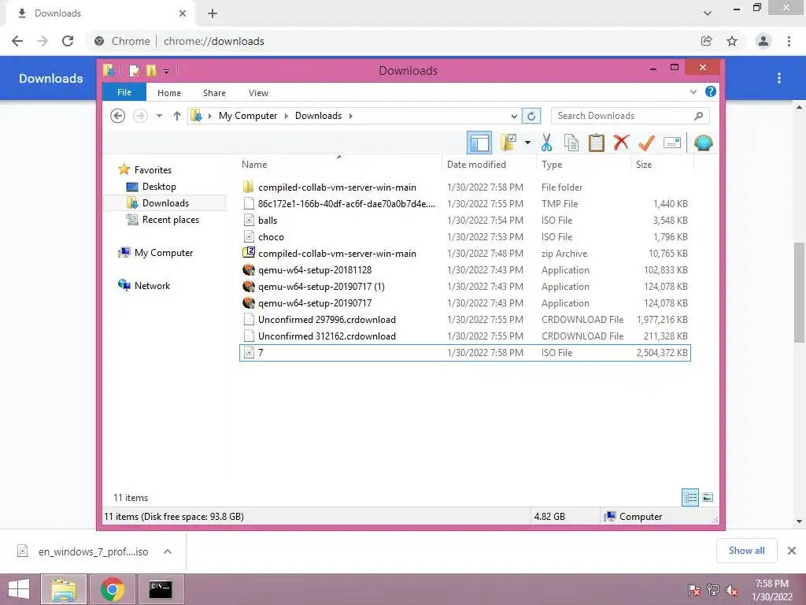Screen dimensions: 806x605
Task: Sort files by Name column
Action: point(339,164)
